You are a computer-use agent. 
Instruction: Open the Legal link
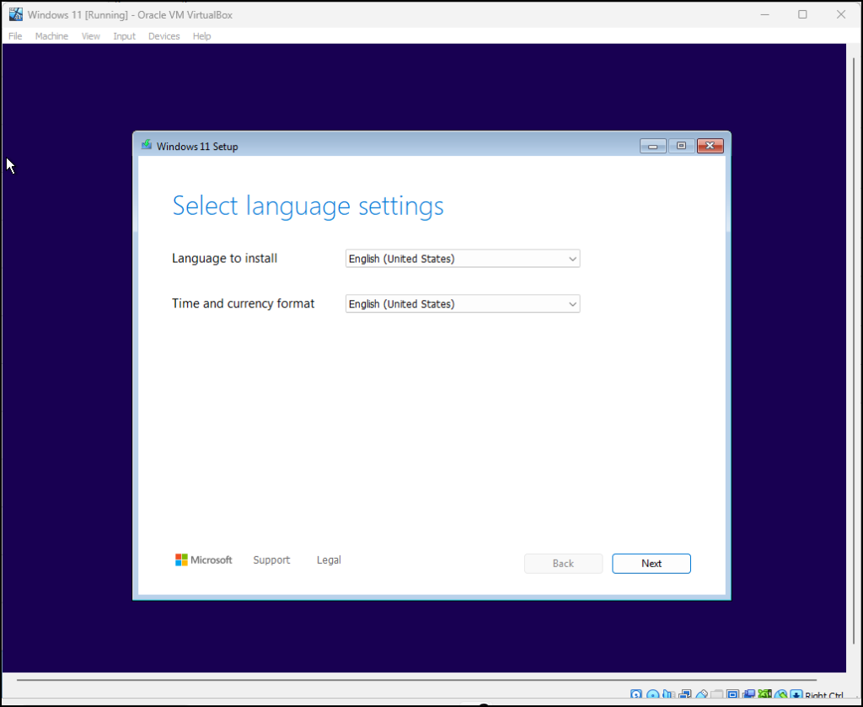[x=329, y=560]
